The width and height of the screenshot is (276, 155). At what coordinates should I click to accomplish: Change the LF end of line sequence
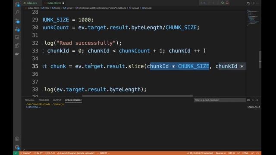(x=238, y=153)
